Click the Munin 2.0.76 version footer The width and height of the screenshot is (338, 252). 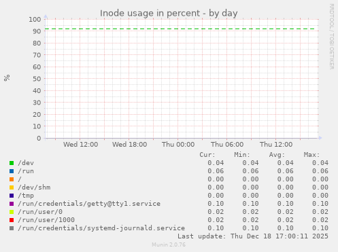[x=169, y=245]
